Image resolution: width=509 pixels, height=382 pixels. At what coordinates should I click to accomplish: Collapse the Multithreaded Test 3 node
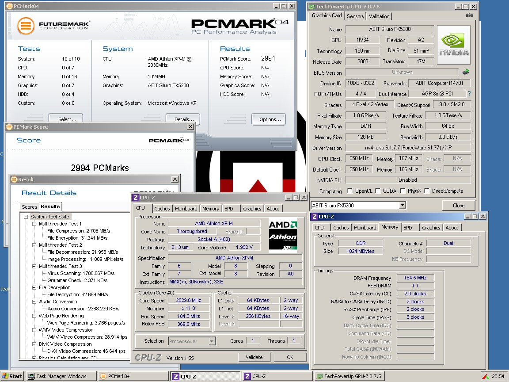[x=34, y=266]
